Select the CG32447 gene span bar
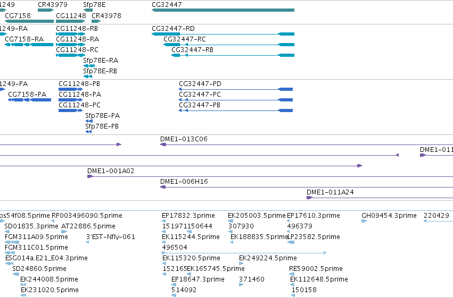 click(x=223, y=10)
